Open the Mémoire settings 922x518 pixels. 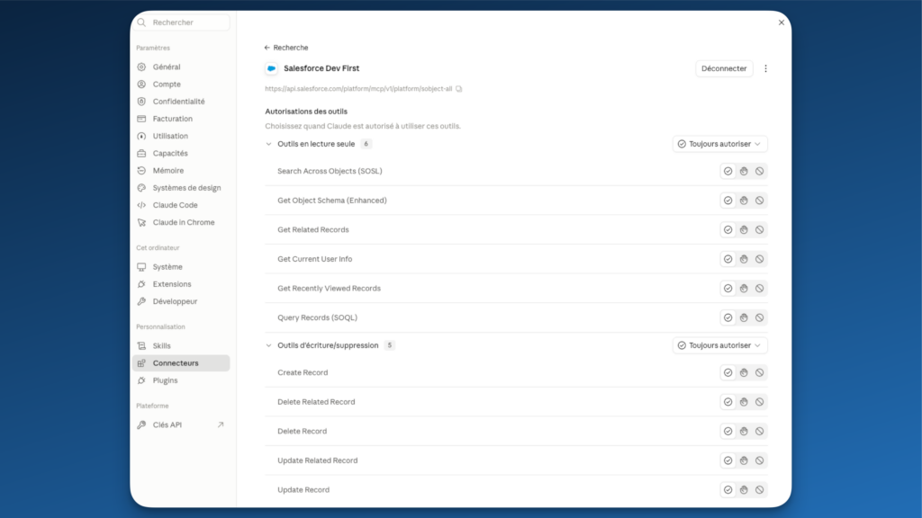[181, 170]
